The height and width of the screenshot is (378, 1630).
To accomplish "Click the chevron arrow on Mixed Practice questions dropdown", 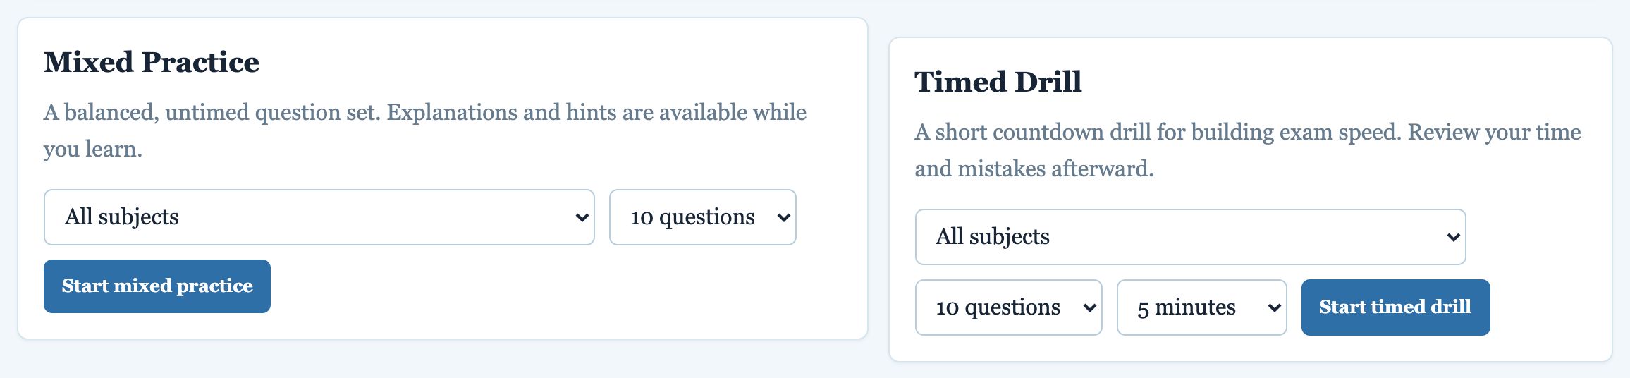I will (x=783, y=217).
